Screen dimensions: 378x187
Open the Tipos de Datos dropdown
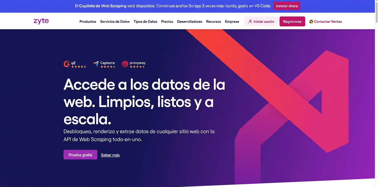(x=145, y=22)
